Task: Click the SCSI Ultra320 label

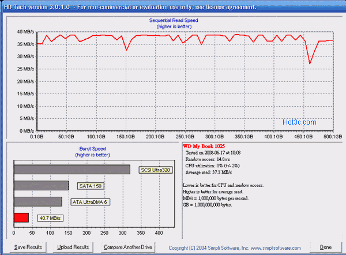Action: 156,170
